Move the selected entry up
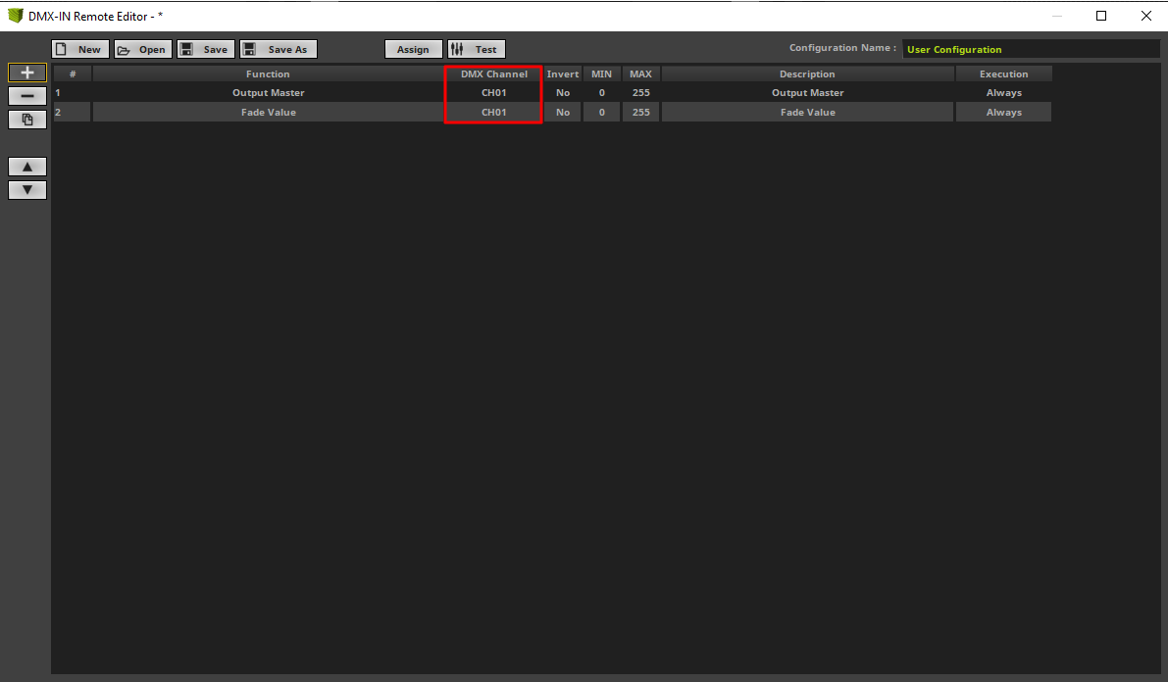The image size is (1168, 682). click(x=27, y=167)
